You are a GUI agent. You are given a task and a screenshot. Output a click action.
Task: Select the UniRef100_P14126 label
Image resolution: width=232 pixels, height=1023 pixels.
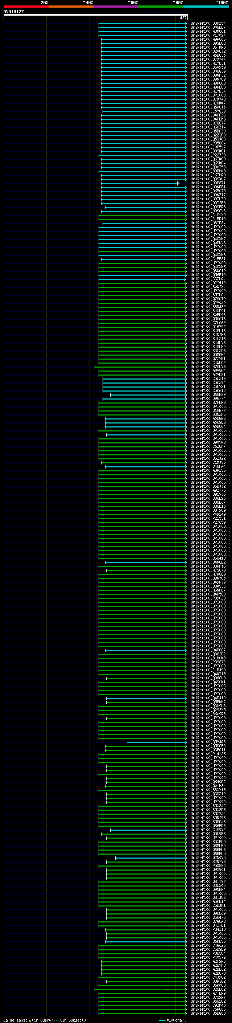pyautogui.click(x=208, y=754)
